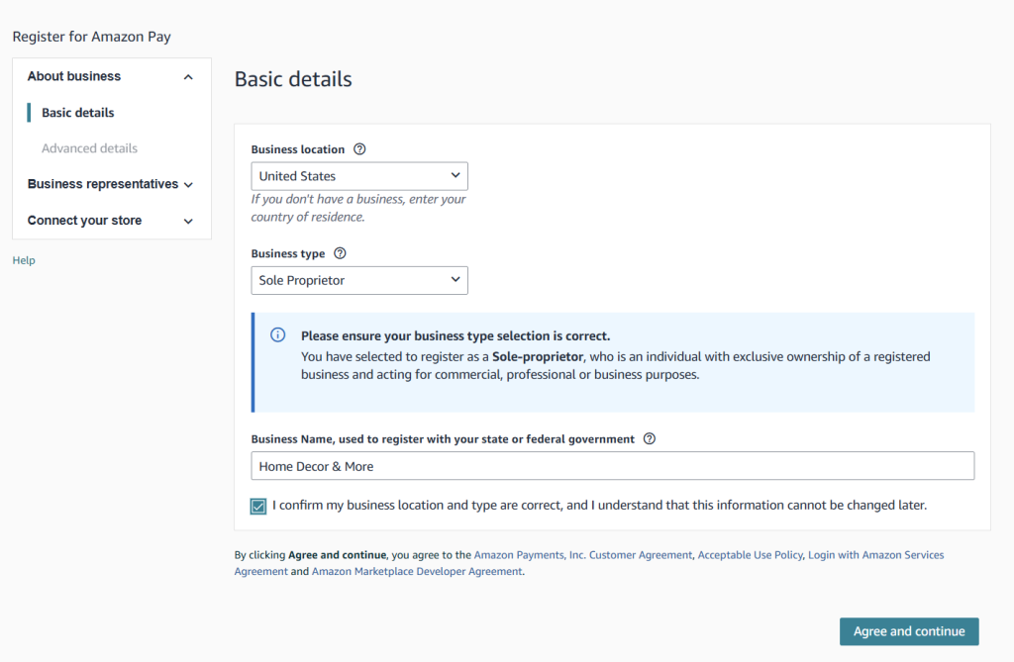Collapse the About business section
This screenshot has width=1014, height=662.
(x=188, y=77)
